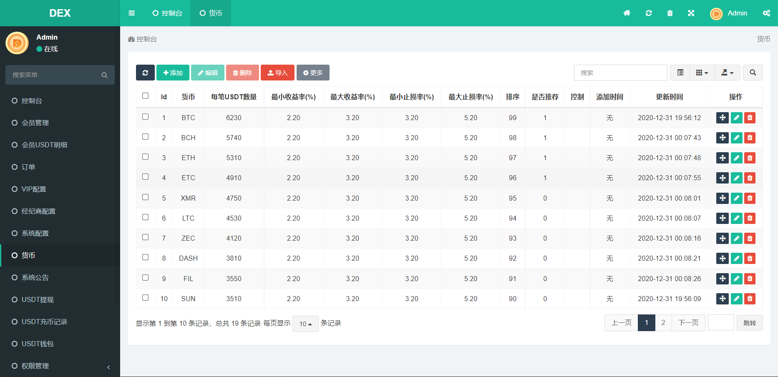Toggle the sidebar hamburger menu icon
778x377 pixels.
[x=131, y=13]
